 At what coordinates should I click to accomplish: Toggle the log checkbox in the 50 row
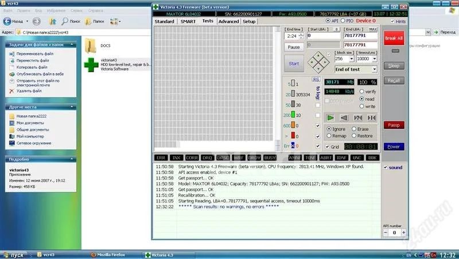[318, 105]
